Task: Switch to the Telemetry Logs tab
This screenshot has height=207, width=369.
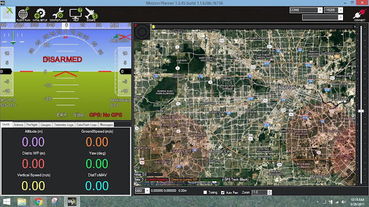Action: point(63,125)
